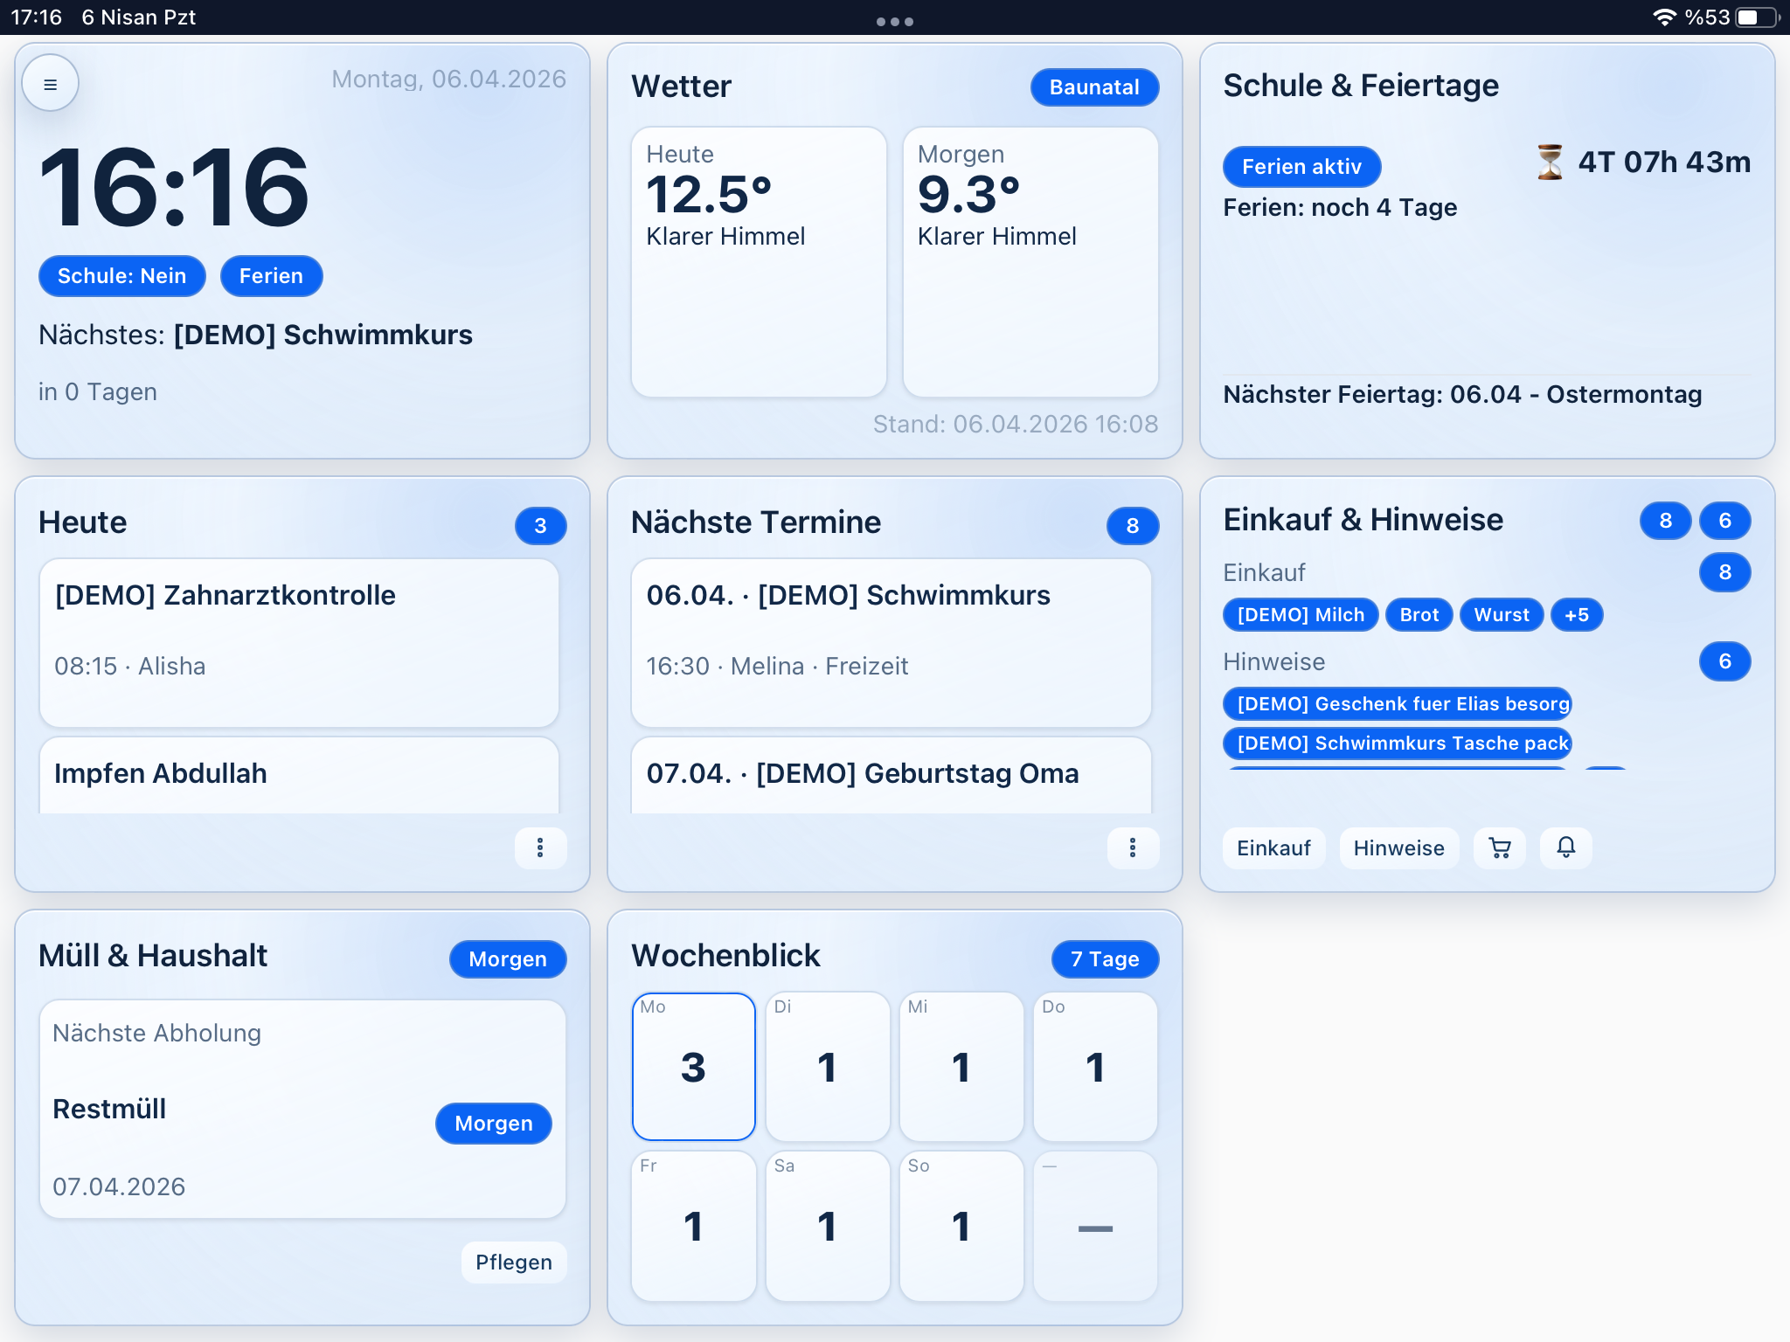Open three-dot menu in Nächste Termine card
Screen dimensions: 1790x1342
(x=1132, y=847)
